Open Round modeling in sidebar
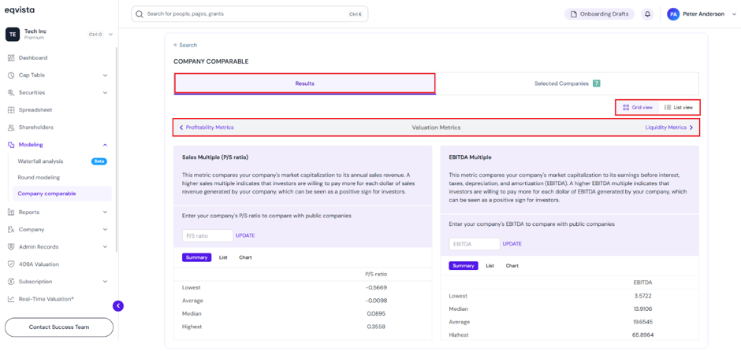 click(39, 177)
